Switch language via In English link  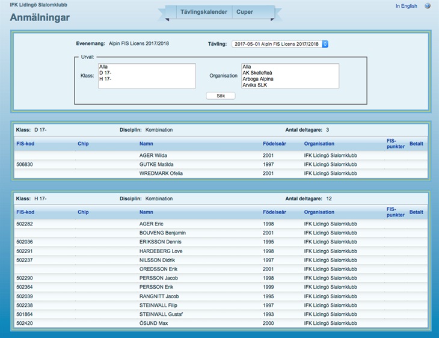tap(406, 6)
